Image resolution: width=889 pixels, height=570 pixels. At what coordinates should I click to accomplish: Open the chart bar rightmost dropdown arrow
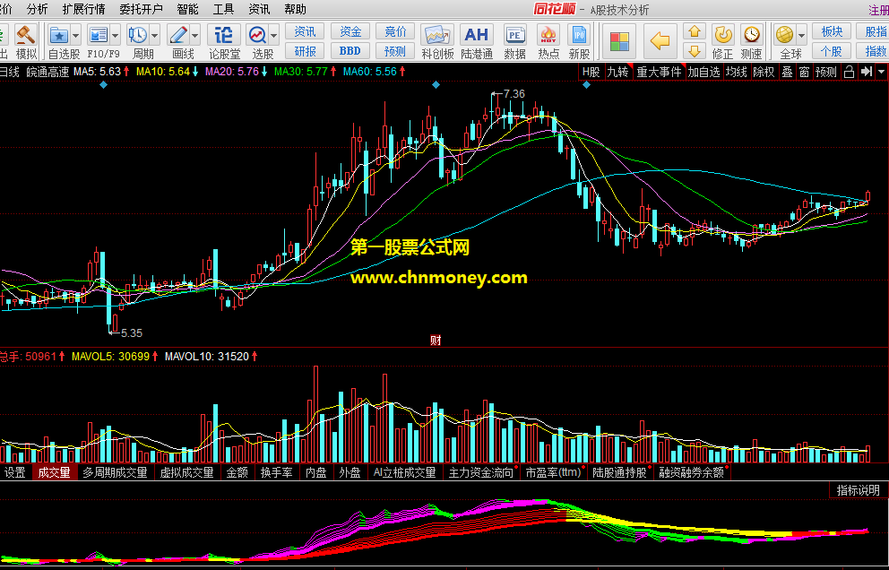pos(881,72)
